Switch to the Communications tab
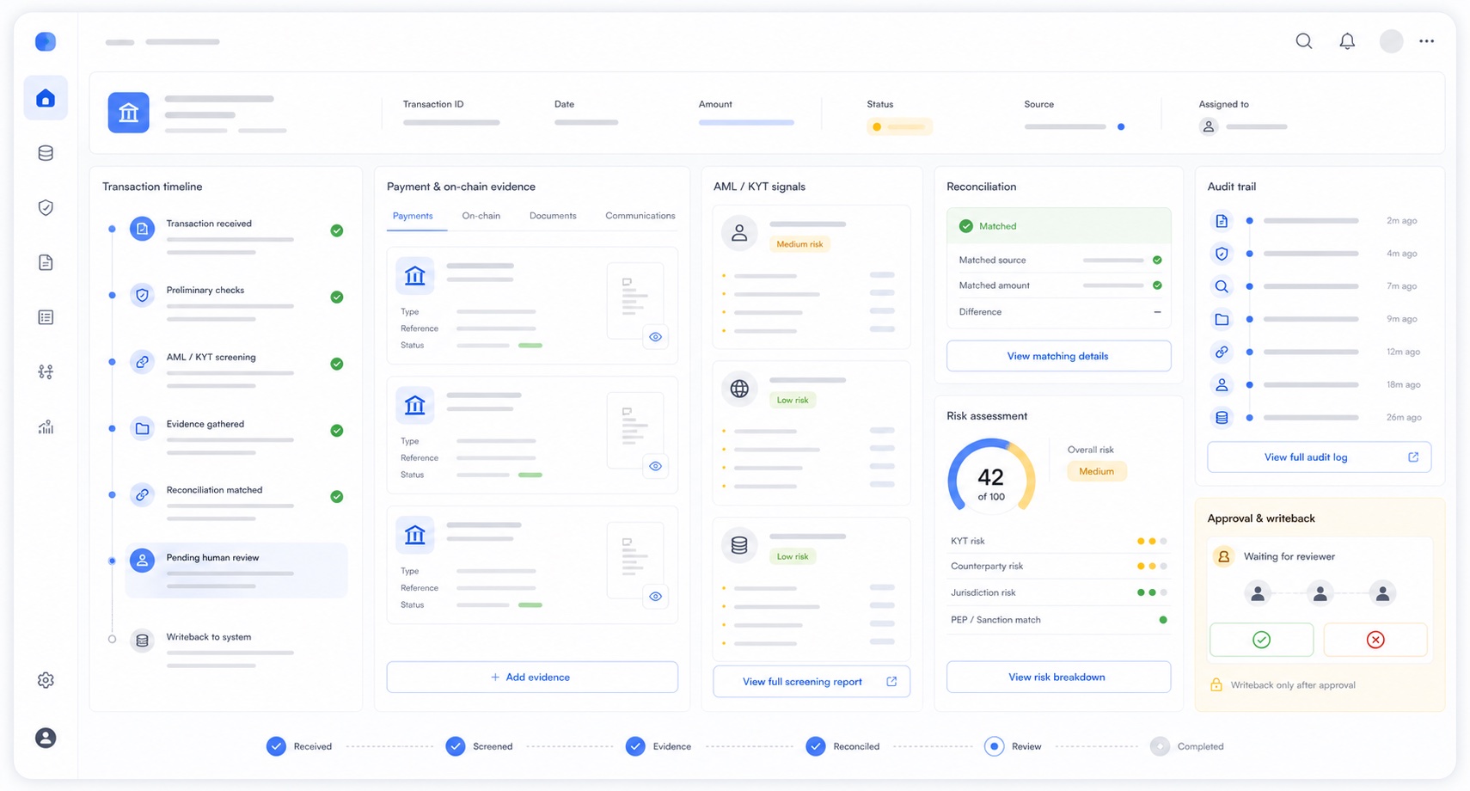Screen dimensions: 1470x791 pos(640,216)
